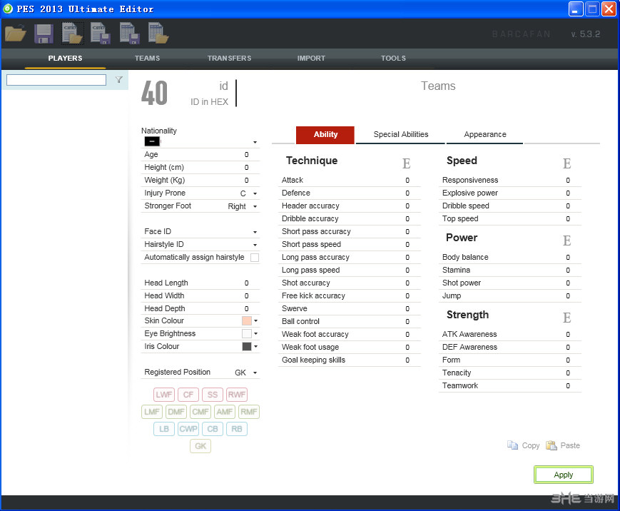This screenshot has width=620, height=511.
Task: Expand the Hairstyle ID dropdown
Action: 255,245
